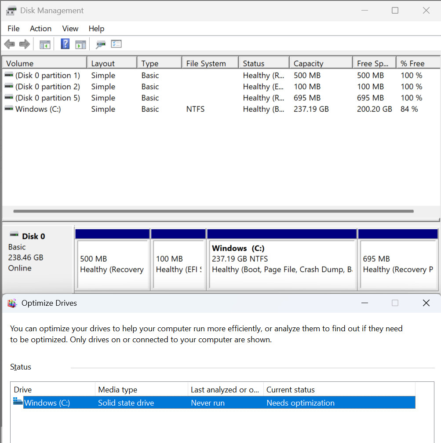The height and width of the screenshot is (443, 441).
Task: Click the Windows (C:) drive icon in Optimize Drives
Action: pos(18,401)
